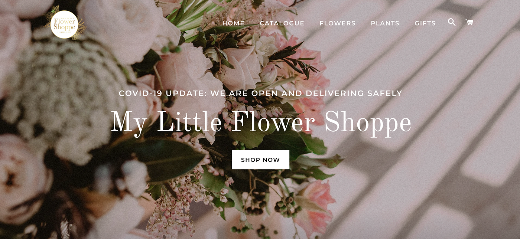Browse the shop's CATALOGUE page
This screenshot has height=239, width=520.
[x=282, y=23]
